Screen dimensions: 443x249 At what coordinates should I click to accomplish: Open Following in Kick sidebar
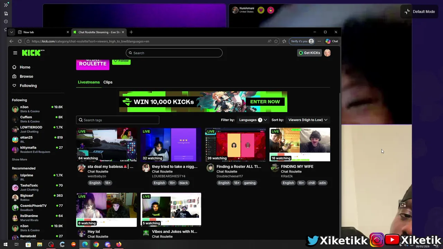[x=24, y=86]
